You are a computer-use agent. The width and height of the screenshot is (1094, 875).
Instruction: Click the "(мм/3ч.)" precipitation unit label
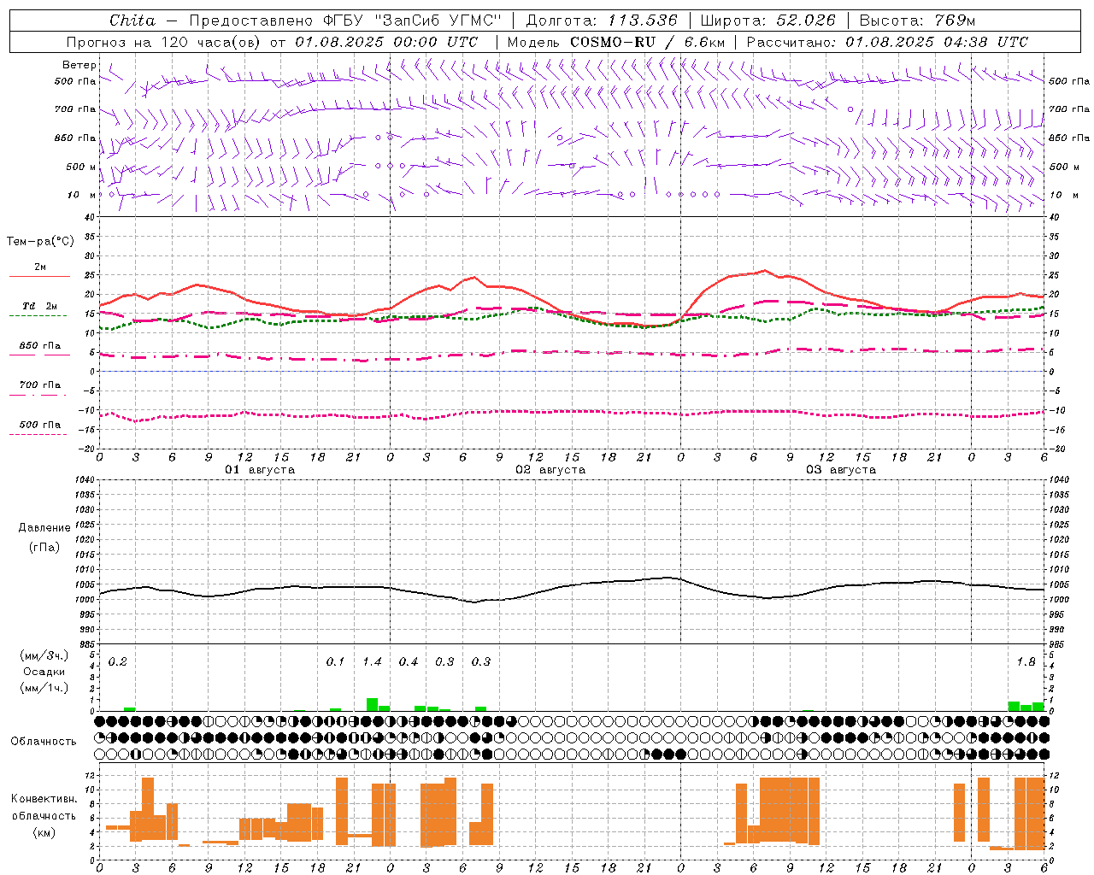(44, 655)
